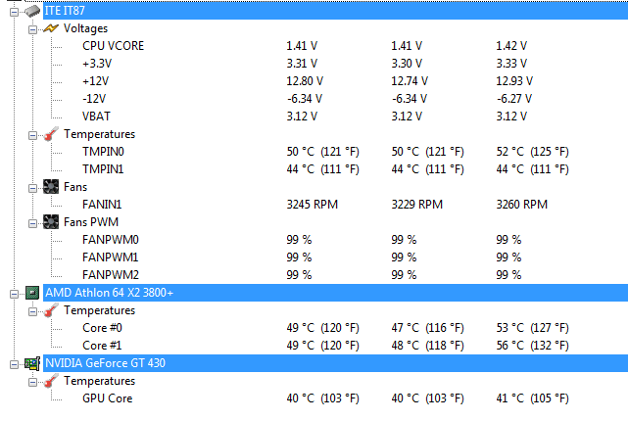Click the NVIDIA GeForce graphics card icon

tap(32, 363)
